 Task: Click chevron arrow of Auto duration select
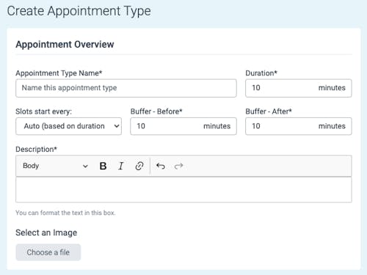pos(117,126)
